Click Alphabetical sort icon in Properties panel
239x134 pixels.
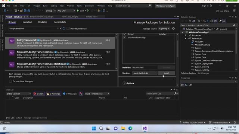(186, 85)
